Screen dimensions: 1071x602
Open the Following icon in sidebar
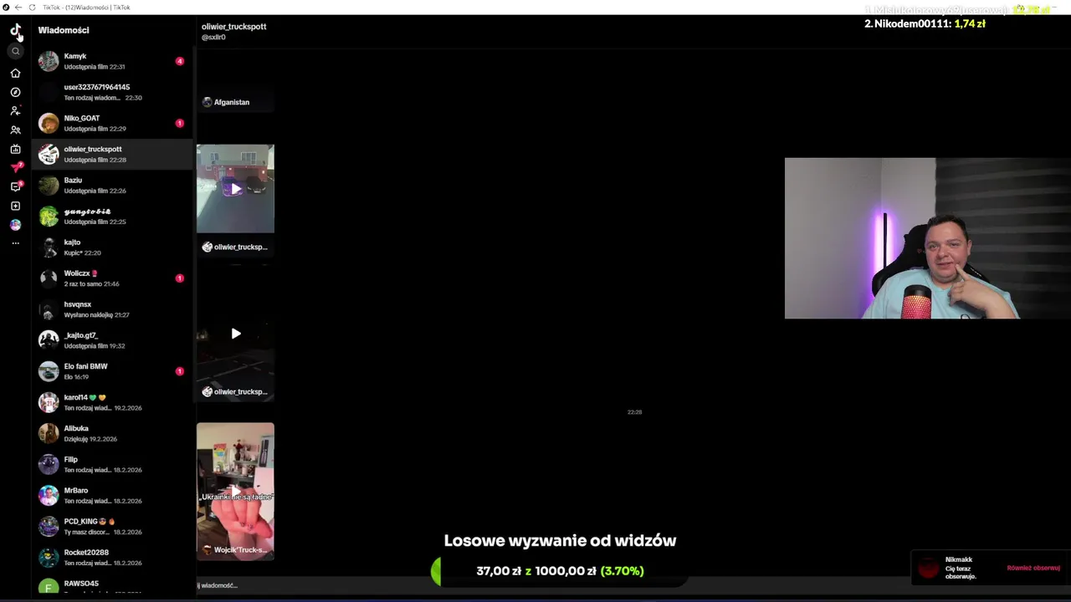click(x=15, y=110)
